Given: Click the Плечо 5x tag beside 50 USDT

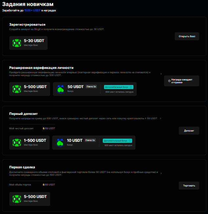Looking at the screenshot, I should pos(91,87).
